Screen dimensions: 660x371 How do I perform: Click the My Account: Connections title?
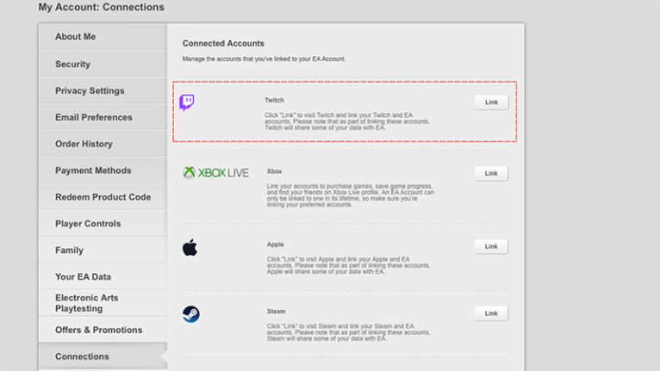[x=102, y=7]
